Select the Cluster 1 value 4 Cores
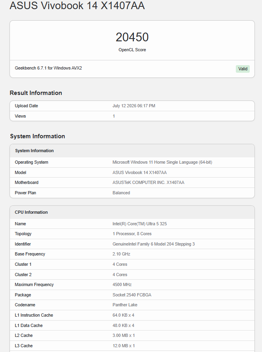This screenshot has height=352, width=262. click(x=120, y=264)
